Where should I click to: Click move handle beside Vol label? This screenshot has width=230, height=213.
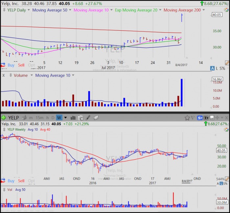tap(4, 190)
